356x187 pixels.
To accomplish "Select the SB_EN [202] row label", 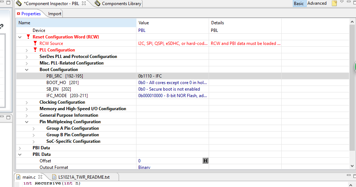I will pos(58,89).
